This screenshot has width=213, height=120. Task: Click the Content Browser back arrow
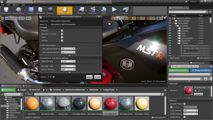point(44,90)
